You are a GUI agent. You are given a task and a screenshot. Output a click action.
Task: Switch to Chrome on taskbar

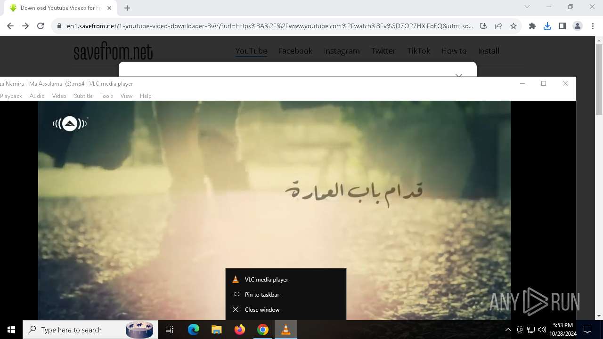[263, 330]
